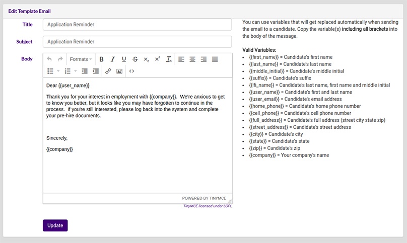
Task: Click the 'Sincerely,' line in the body
Action: 57,138
